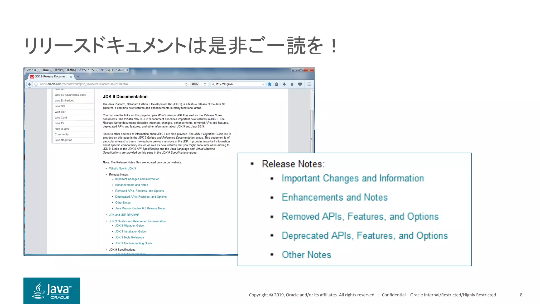Open Community sidebar item
The width and height of the screenshot is (540, 304).
[73, 135]
